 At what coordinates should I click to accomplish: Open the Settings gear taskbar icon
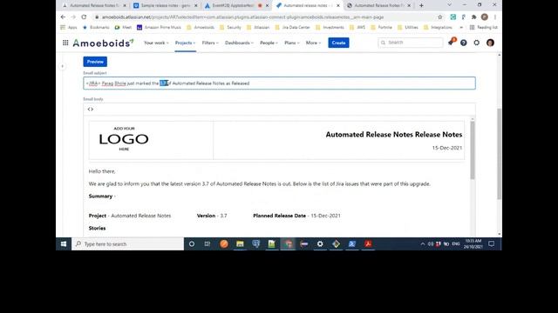click(320, 244)
